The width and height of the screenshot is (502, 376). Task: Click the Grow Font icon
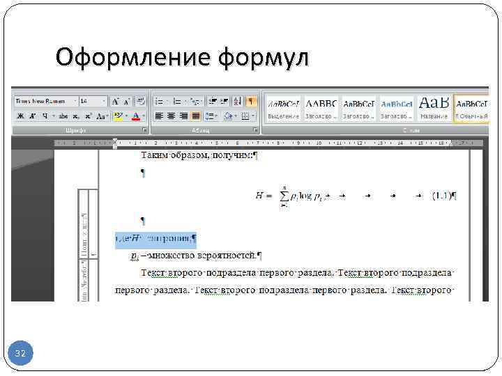point(115,102)
